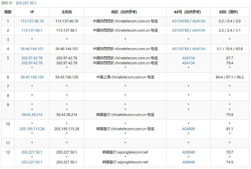Select the time value 79.4
Screen dimensions: 251x169
tap(230, 63)
